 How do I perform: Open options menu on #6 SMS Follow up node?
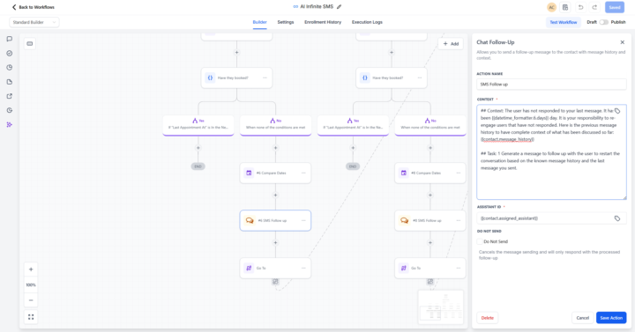point(303,221)
